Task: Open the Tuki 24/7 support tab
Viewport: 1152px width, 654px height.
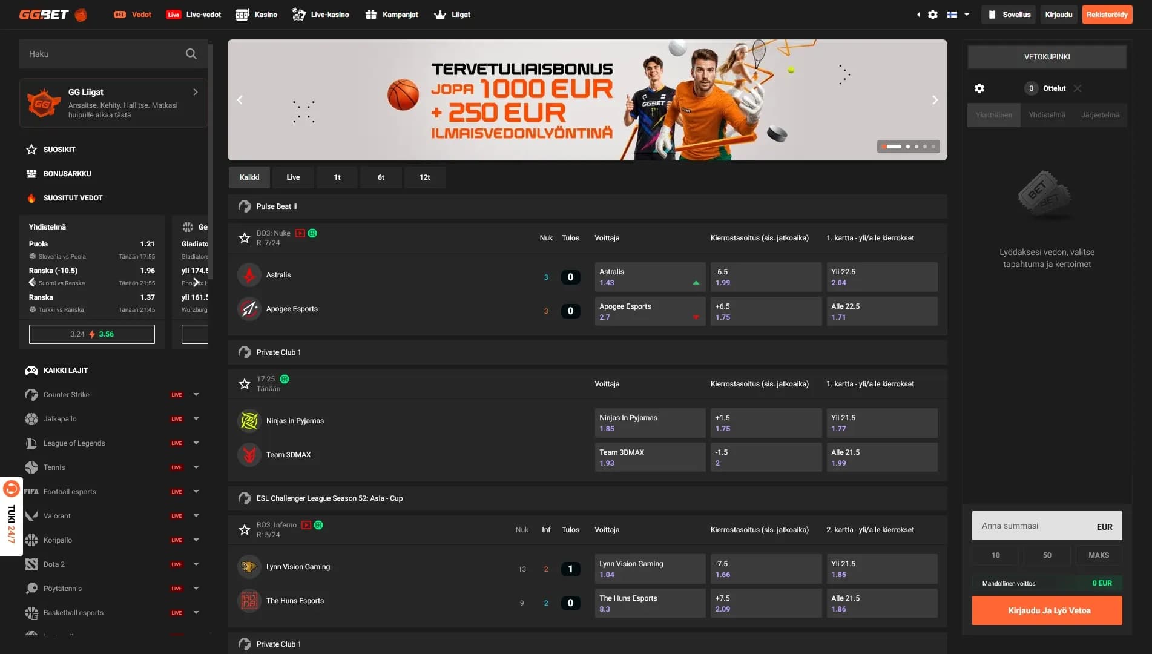Action: click(x=11, y=517)
